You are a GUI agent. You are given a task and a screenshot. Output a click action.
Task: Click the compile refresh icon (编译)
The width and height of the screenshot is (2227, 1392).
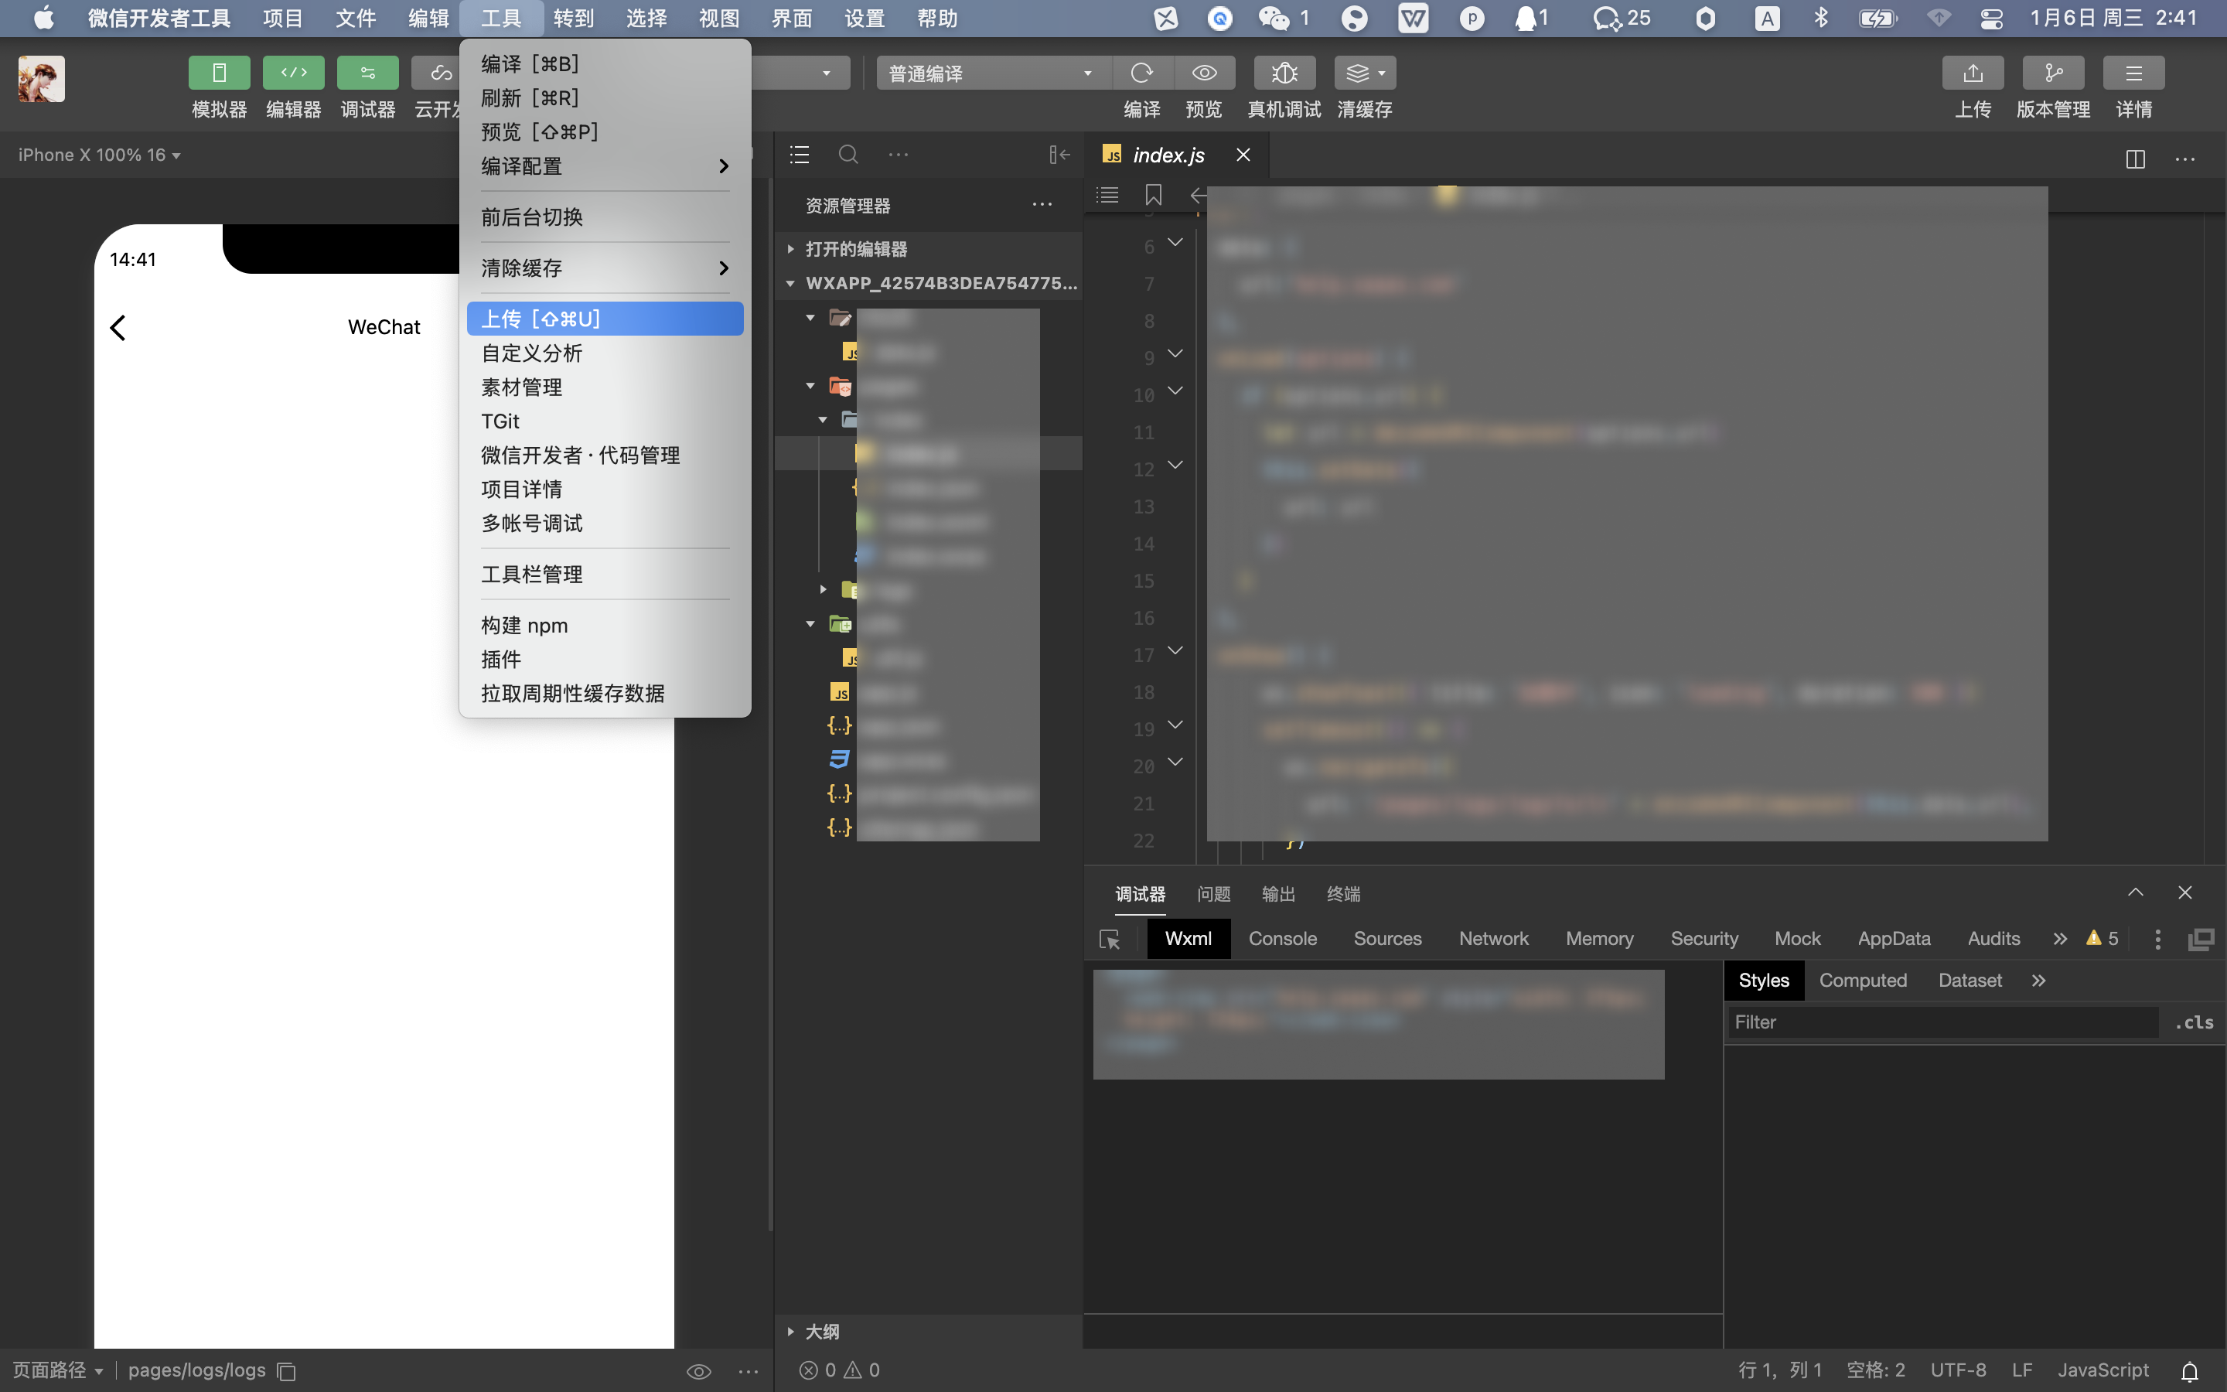pos(1142,73)
